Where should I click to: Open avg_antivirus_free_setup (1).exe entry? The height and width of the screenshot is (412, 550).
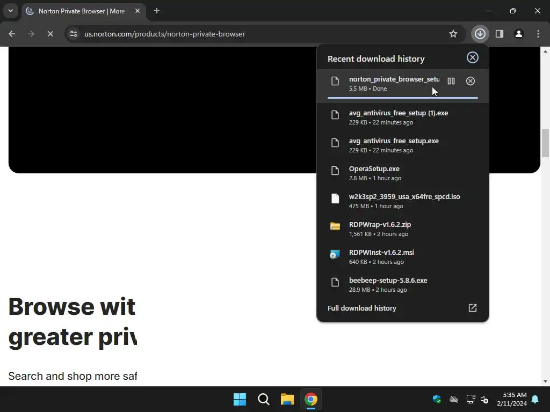pos(403,117)
